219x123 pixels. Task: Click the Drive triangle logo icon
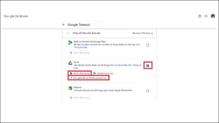70,63
